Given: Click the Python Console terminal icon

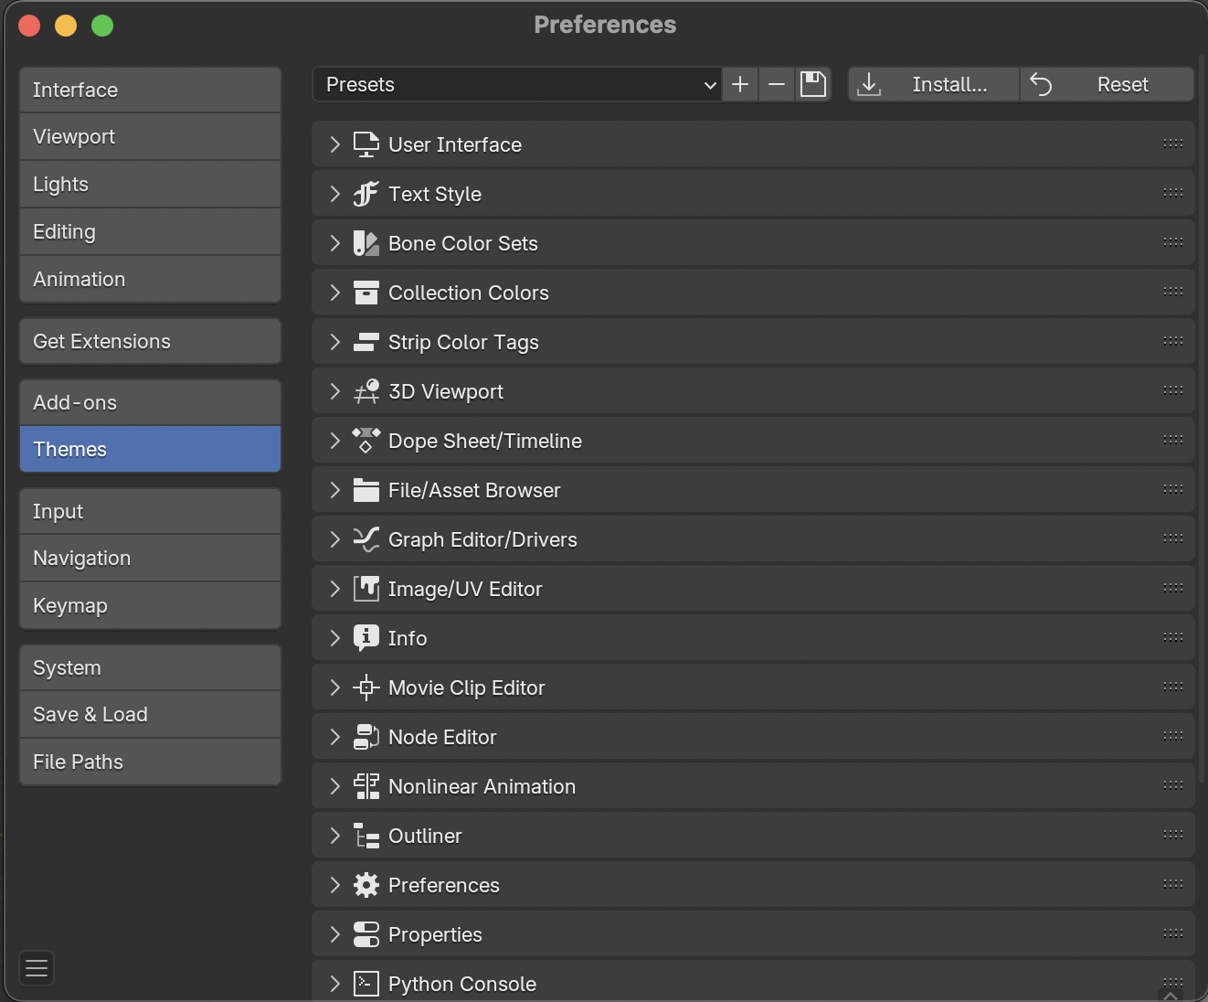Looking at the screenshot, I should 366,984.
